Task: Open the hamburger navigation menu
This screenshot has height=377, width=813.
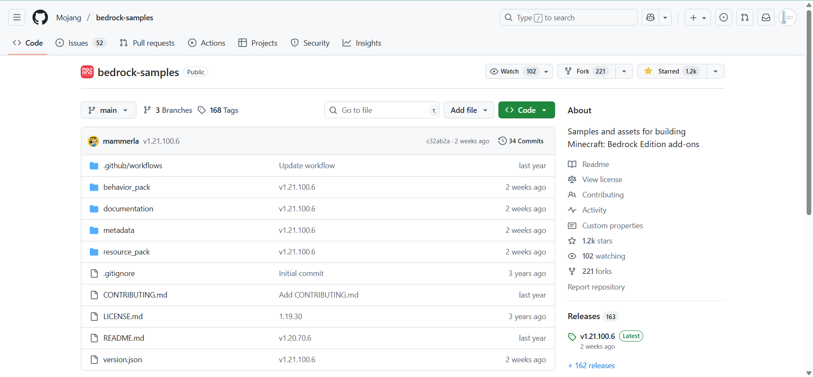Action: click(x=17, y=17)
